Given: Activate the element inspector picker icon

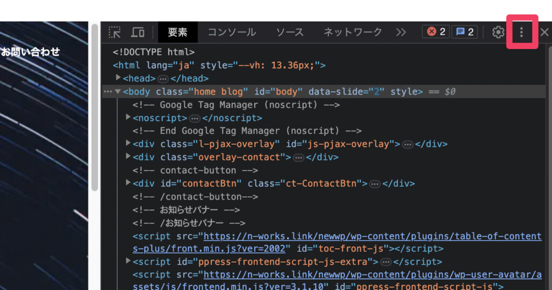Looking at the screenshot, I should 115,32.
